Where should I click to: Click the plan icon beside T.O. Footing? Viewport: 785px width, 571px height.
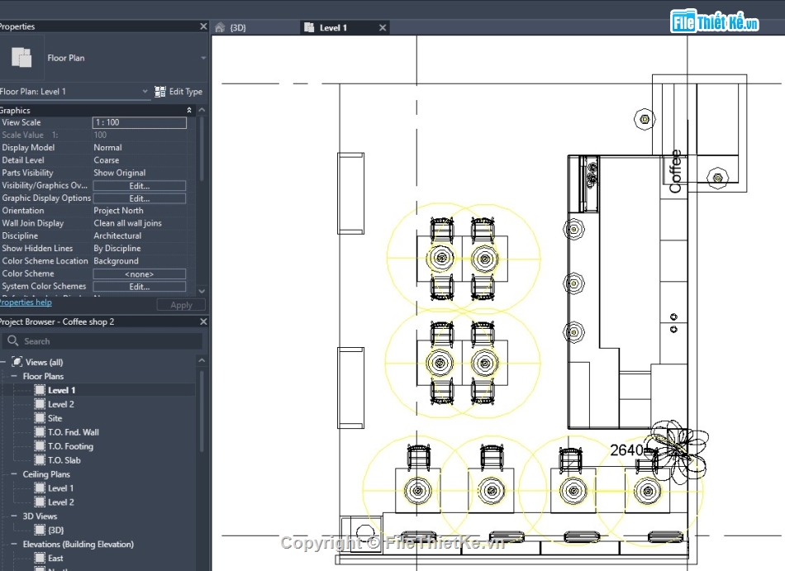[40, 446]
